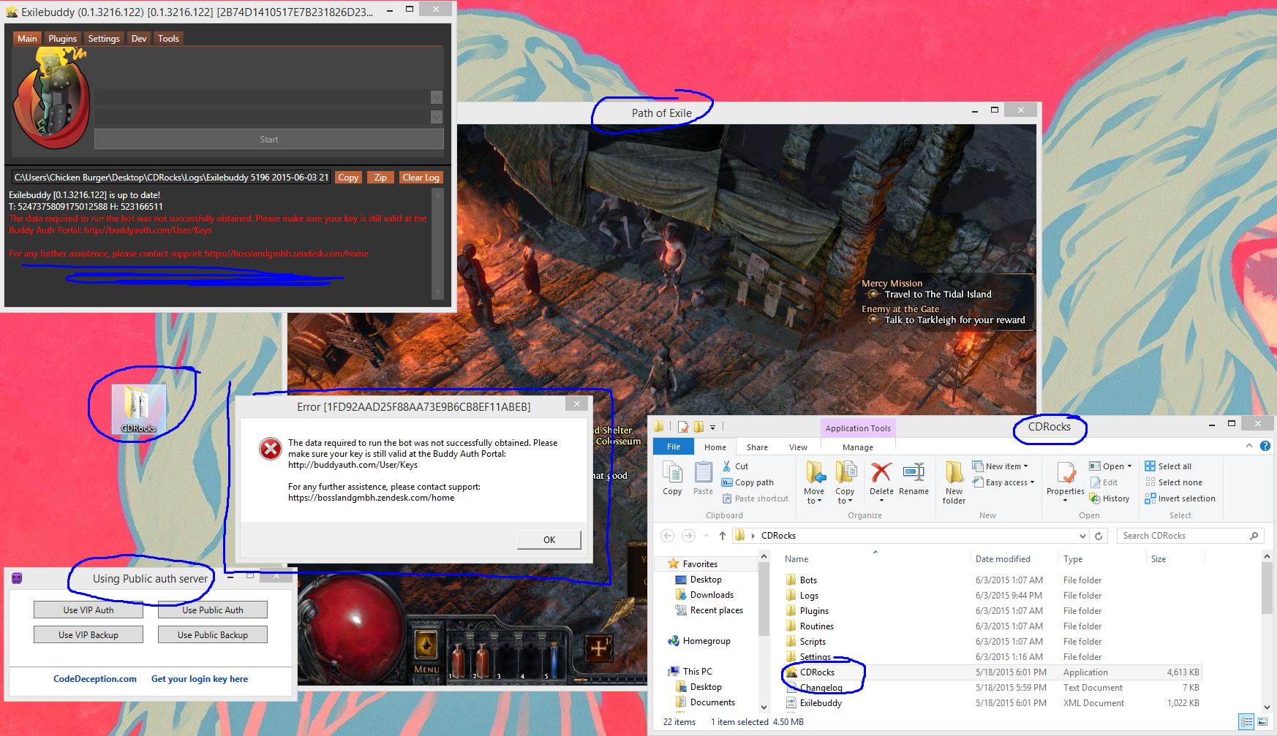
Task: Open first dropdown in Exilebuddy Main tab
Action: [x=437, y=98]
